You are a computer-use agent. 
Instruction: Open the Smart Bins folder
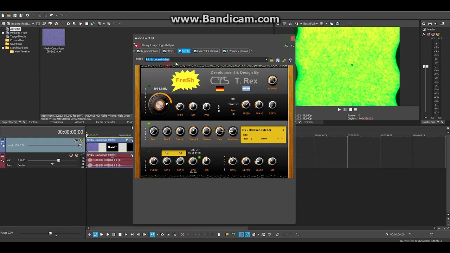(x=16, y=44)
